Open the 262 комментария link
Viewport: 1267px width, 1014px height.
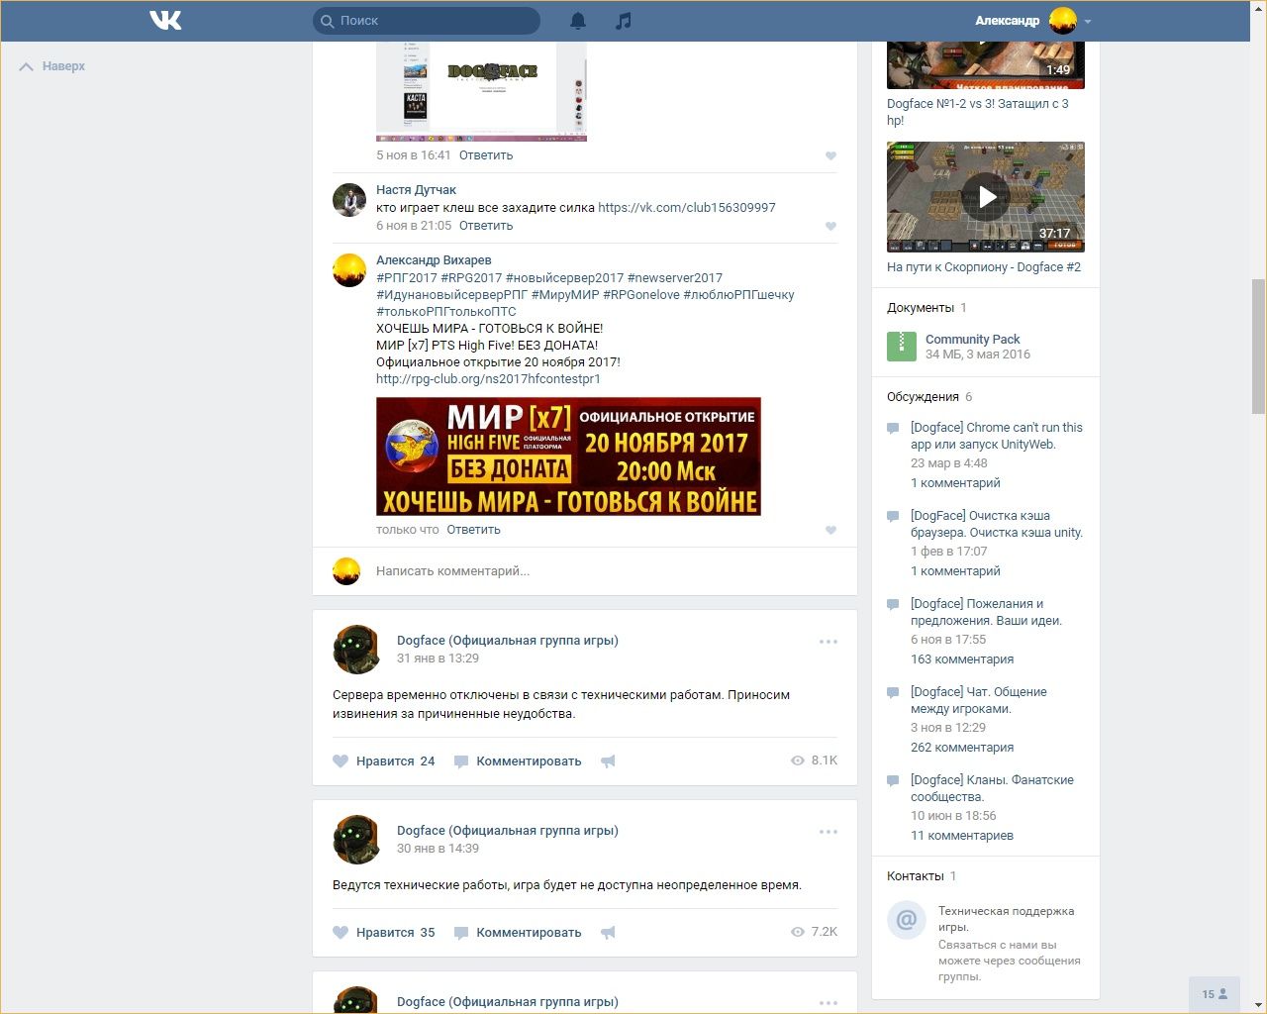pyautogui.click(x=962, y=748)
